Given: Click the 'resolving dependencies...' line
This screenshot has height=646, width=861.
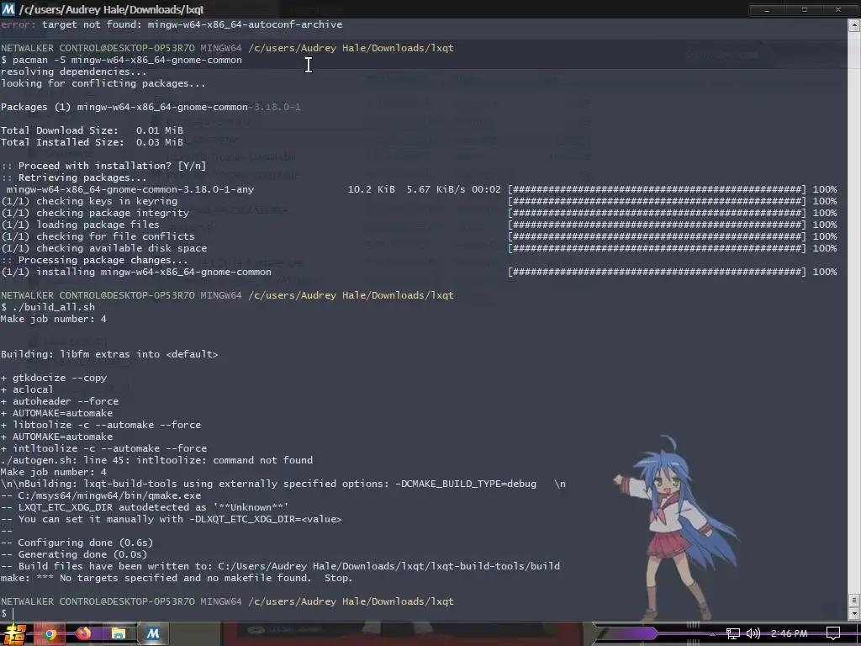Looking at the screenshot, I should click(x=74, y=72).
